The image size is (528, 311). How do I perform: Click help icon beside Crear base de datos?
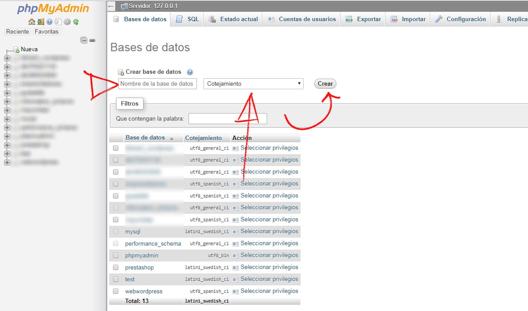click(x=190, y=72)
